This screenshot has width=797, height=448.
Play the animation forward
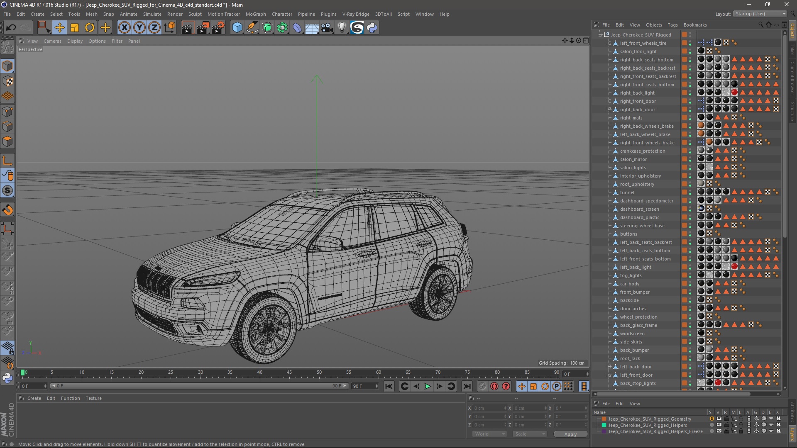[x=427, y=386]
